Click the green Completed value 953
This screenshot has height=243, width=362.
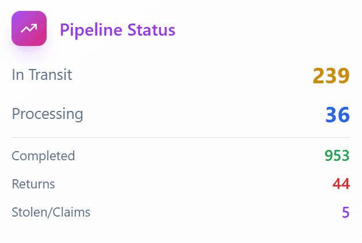337,156
